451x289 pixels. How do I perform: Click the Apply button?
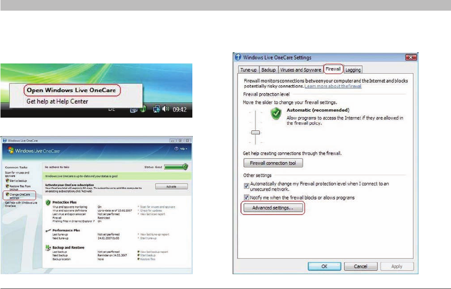(397, 266)
